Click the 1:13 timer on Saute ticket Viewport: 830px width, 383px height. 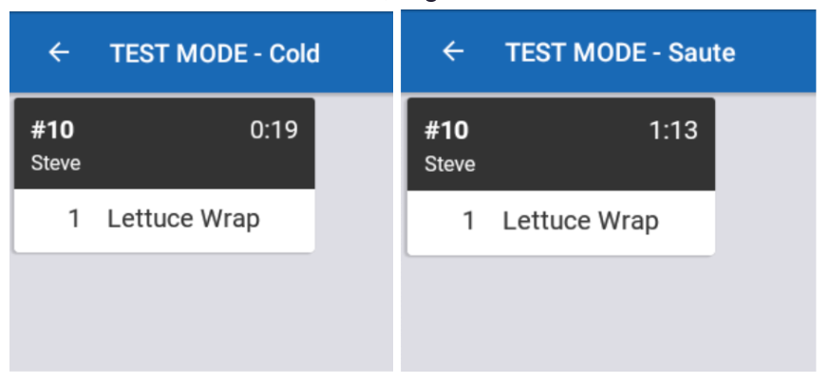tap(673, 130)
